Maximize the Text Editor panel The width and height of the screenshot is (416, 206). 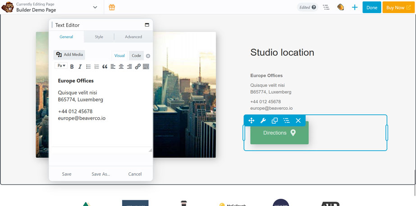(147, 25)
